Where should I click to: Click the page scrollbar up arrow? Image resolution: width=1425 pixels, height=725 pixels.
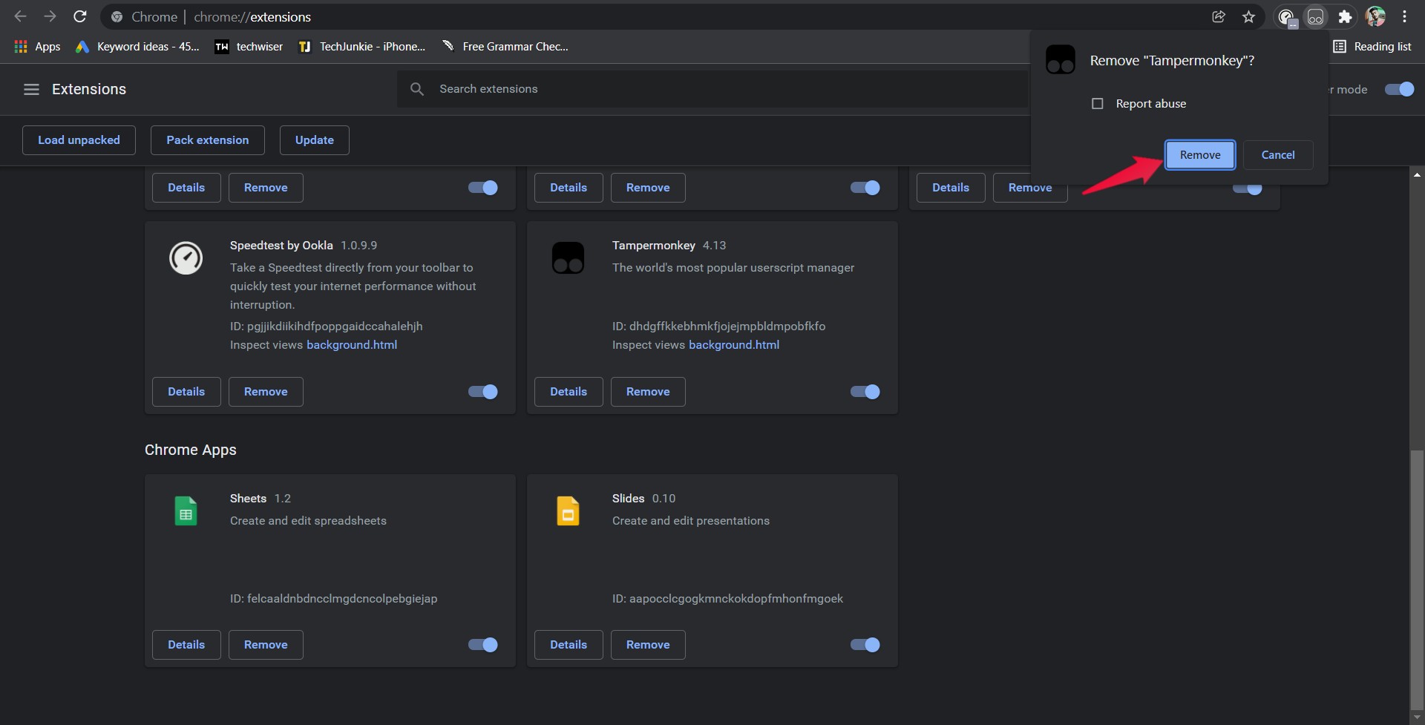point(1417,175)
